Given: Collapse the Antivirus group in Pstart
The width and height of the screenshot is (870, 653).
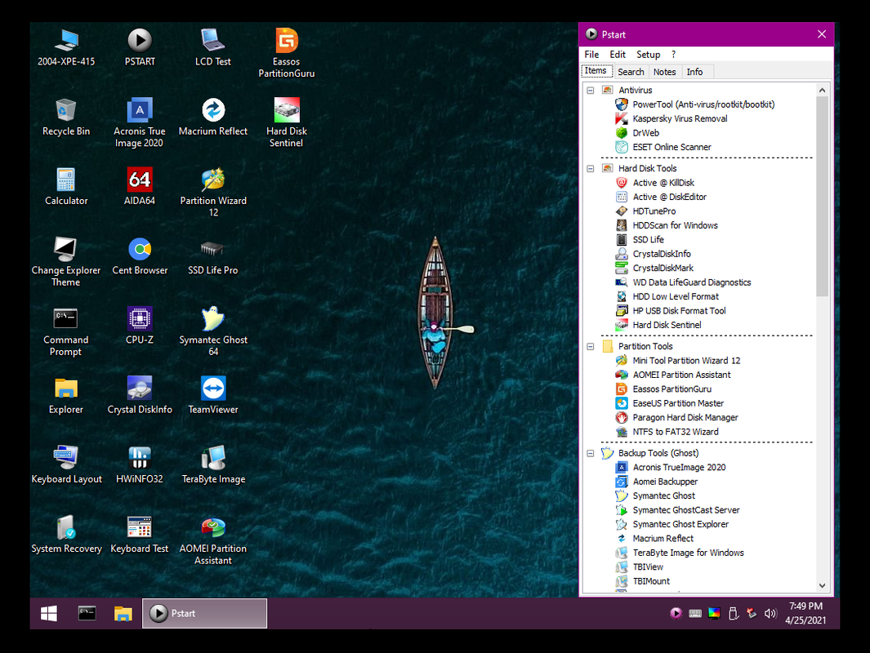Looking at the screenshot, I should 591,91.
